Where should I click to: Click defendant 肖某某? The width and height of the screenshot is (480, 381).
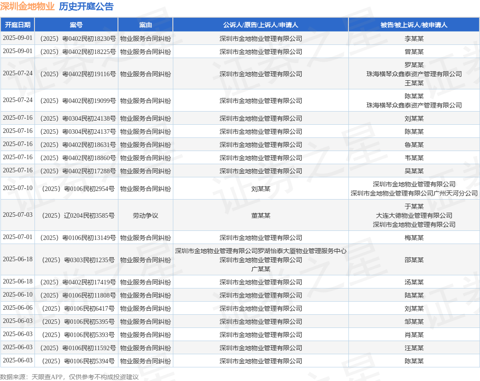(414, 335)
